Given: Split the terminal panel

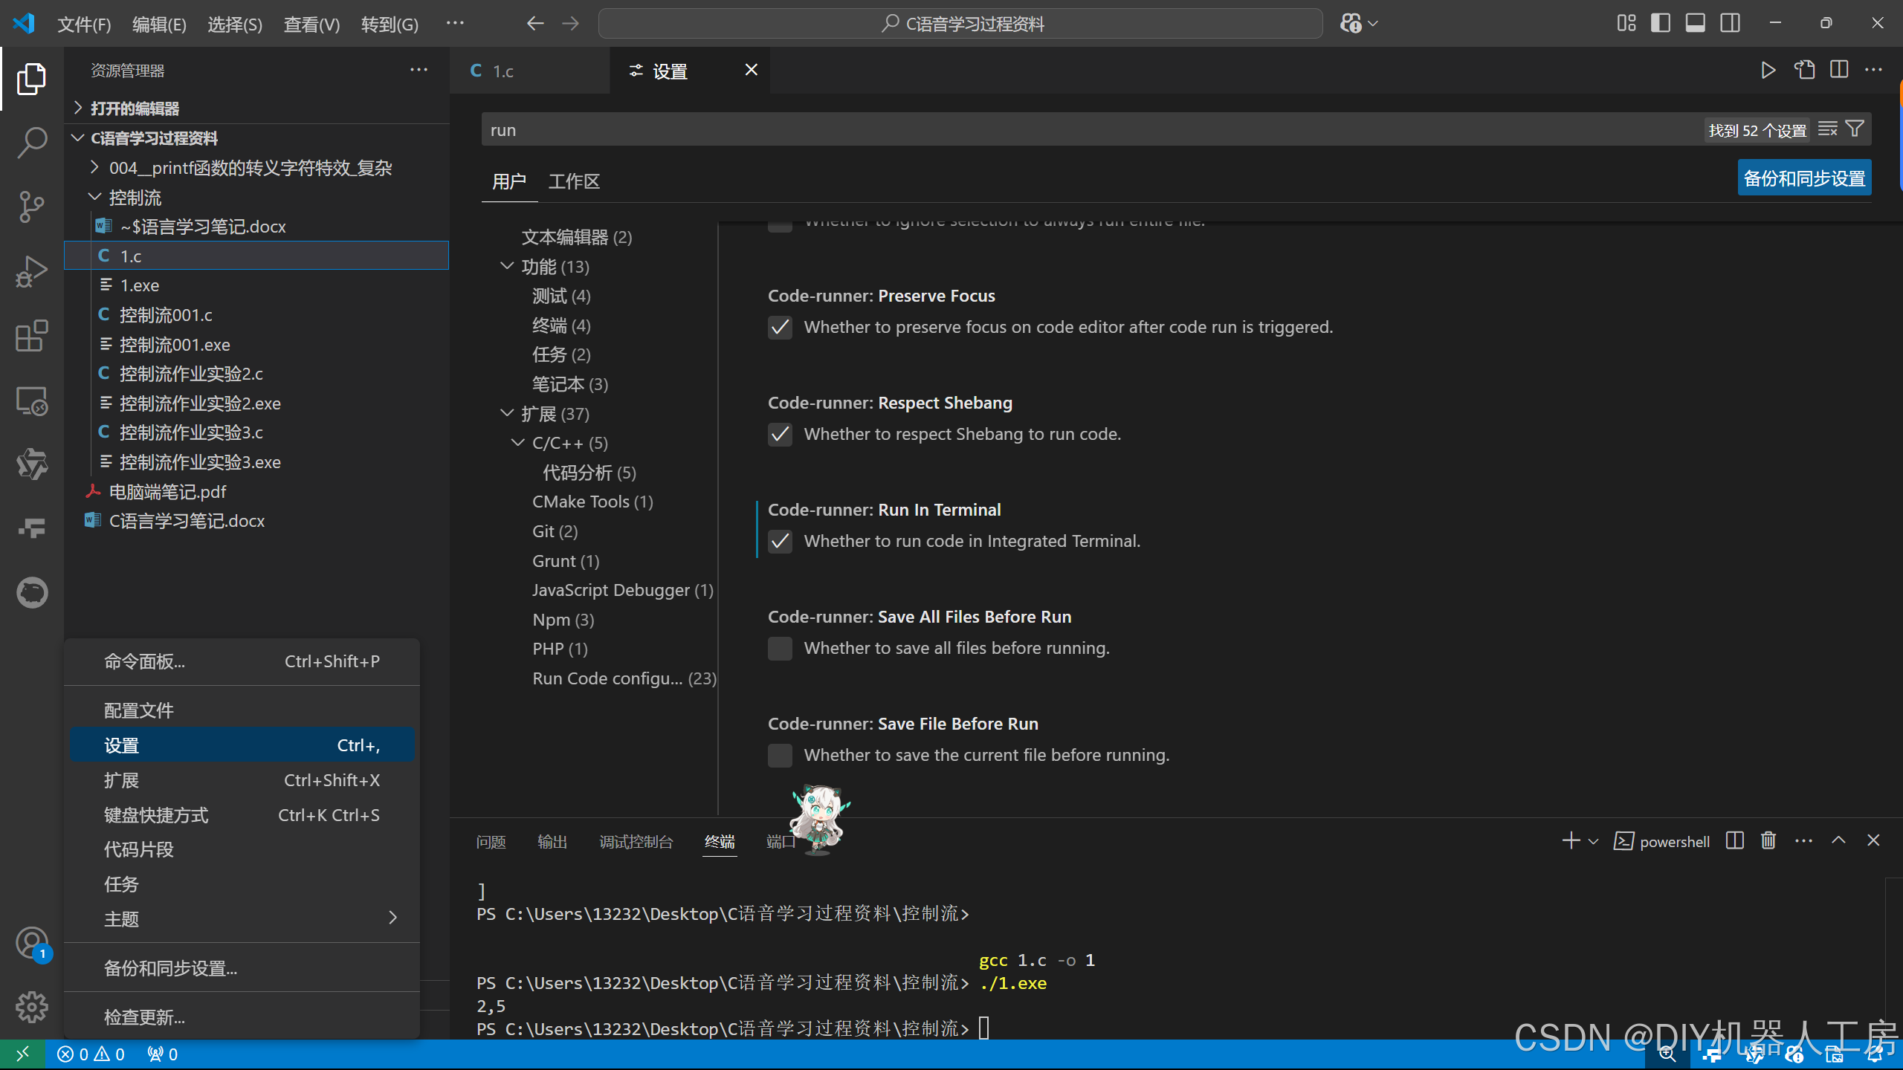Looking at the screenshot, I should pos(1734,840).
